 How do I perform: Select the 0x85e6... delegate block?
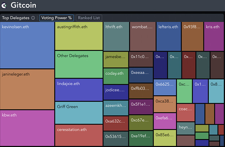pyautogui.click(x=165, y=138)
